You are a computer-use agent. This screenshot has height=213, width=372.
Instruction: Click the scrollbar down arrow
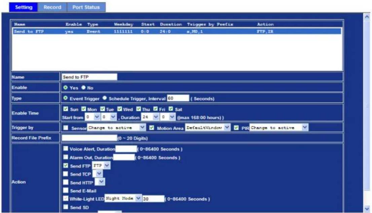[x=367, y=209]
